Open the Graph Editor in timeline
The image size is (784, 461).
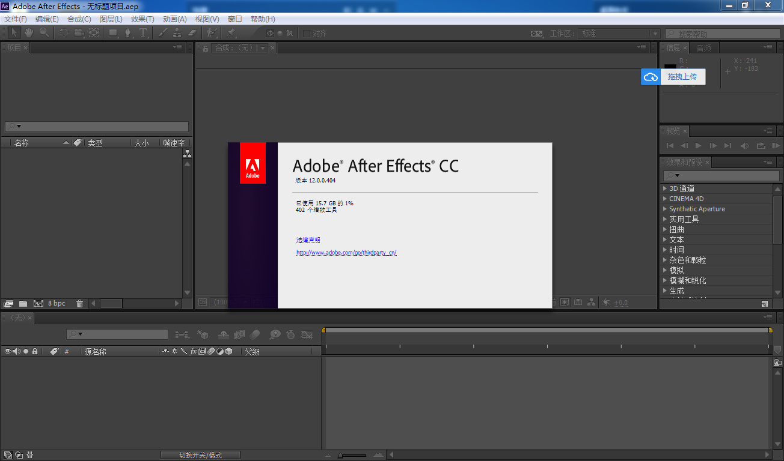pos(307,334)
